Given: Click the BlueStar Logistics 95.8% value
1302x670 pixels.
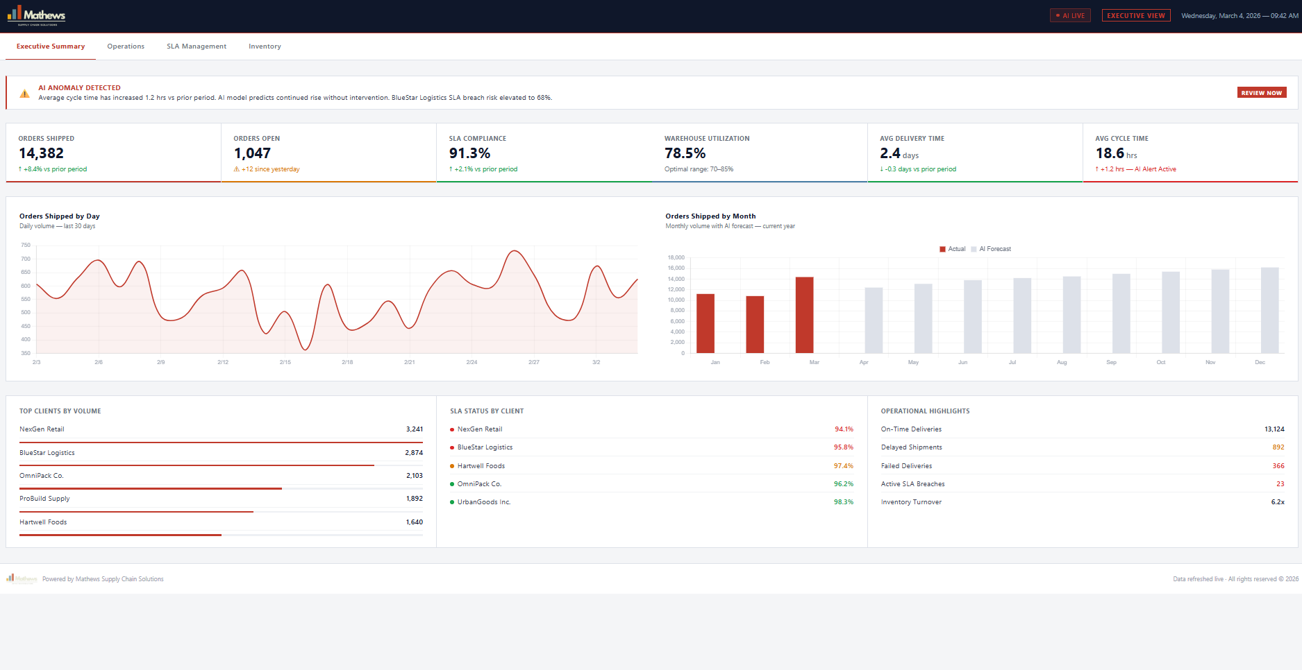Looking at the screenshot, I should [844, 447].
